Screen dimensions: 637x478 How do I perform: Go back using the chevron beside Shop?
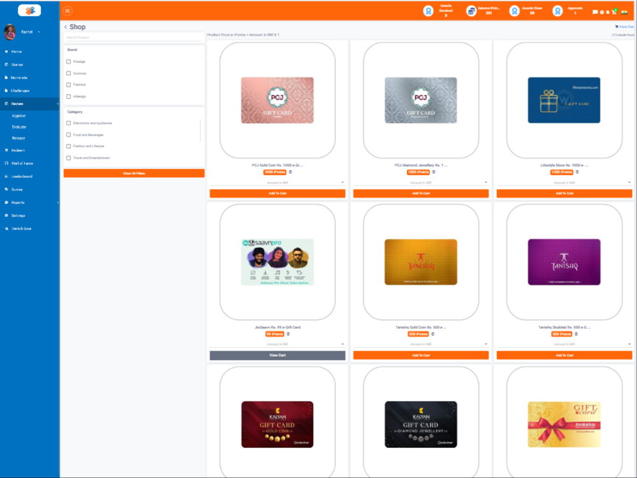66,27
